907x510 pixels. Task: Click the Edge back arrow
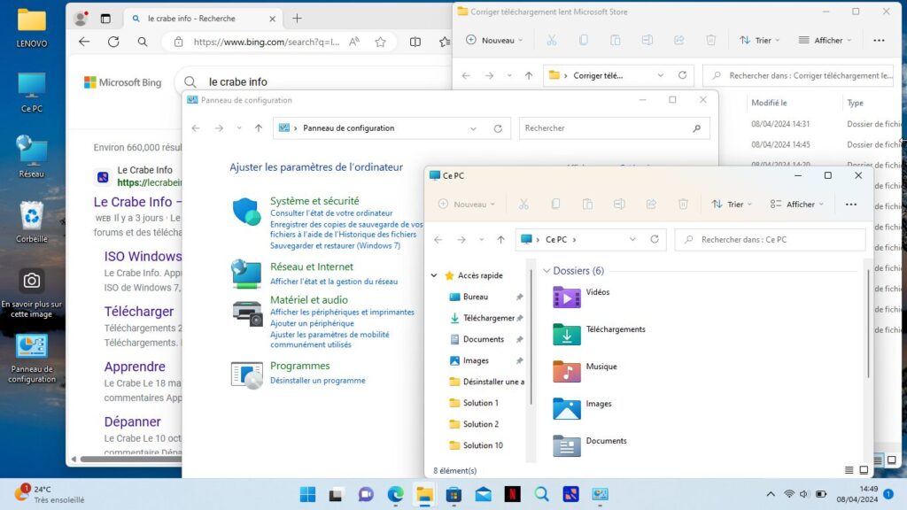(x=84, y=42)
